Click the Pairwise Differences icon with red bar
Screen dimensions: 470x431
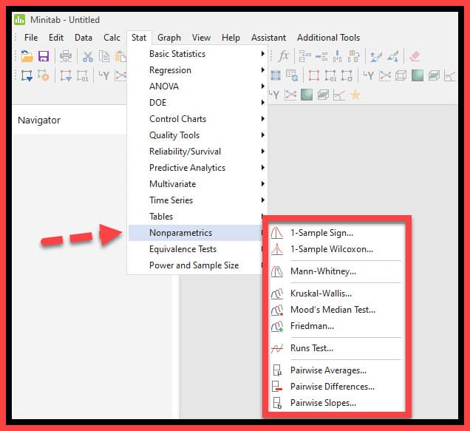[x=277, y=387]
